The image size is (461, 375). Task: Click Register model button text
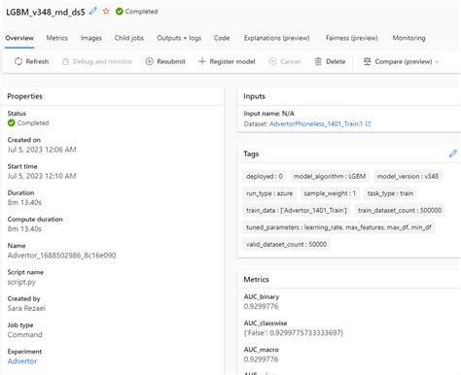(x=232, y=61)
